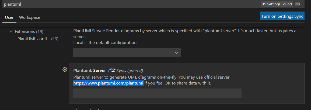Click the 19 Settings Found badge

(277, 4)
